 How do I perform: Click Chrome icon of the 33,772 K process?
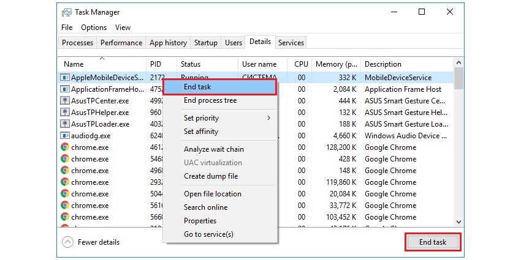pyautogui.click(x=65, y=206)
